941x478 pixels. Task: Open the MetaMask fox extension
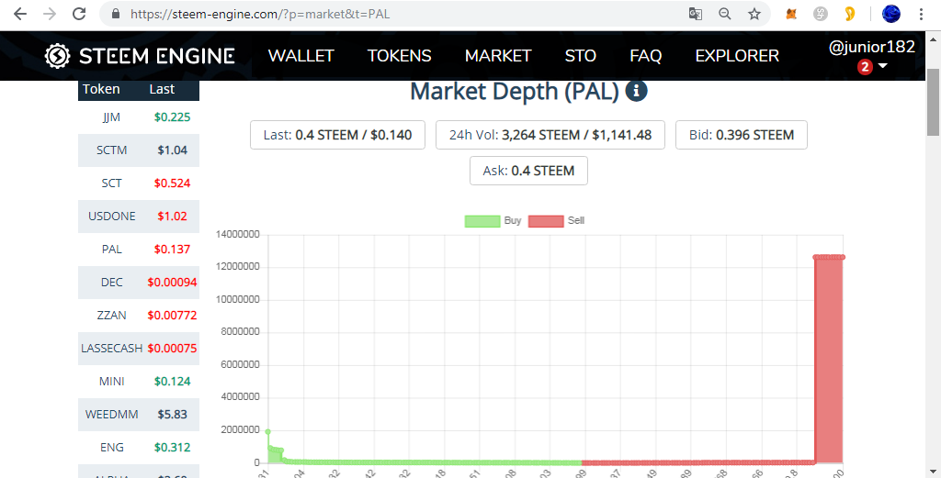tap(791, 14)
